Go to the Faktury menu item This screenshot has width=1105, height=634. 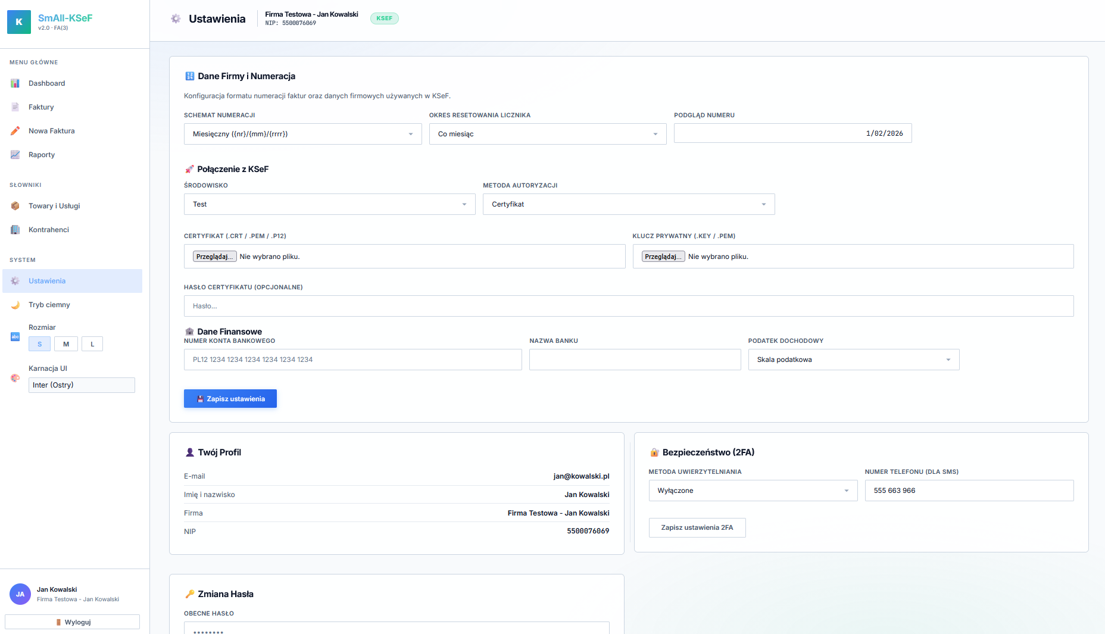coord(41,107)
